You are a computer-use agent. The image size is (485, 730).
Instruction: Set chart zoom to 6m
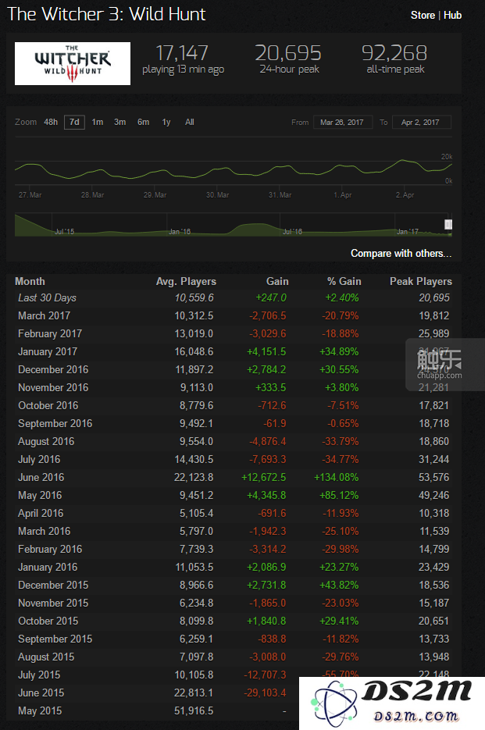tap(143, 122)
